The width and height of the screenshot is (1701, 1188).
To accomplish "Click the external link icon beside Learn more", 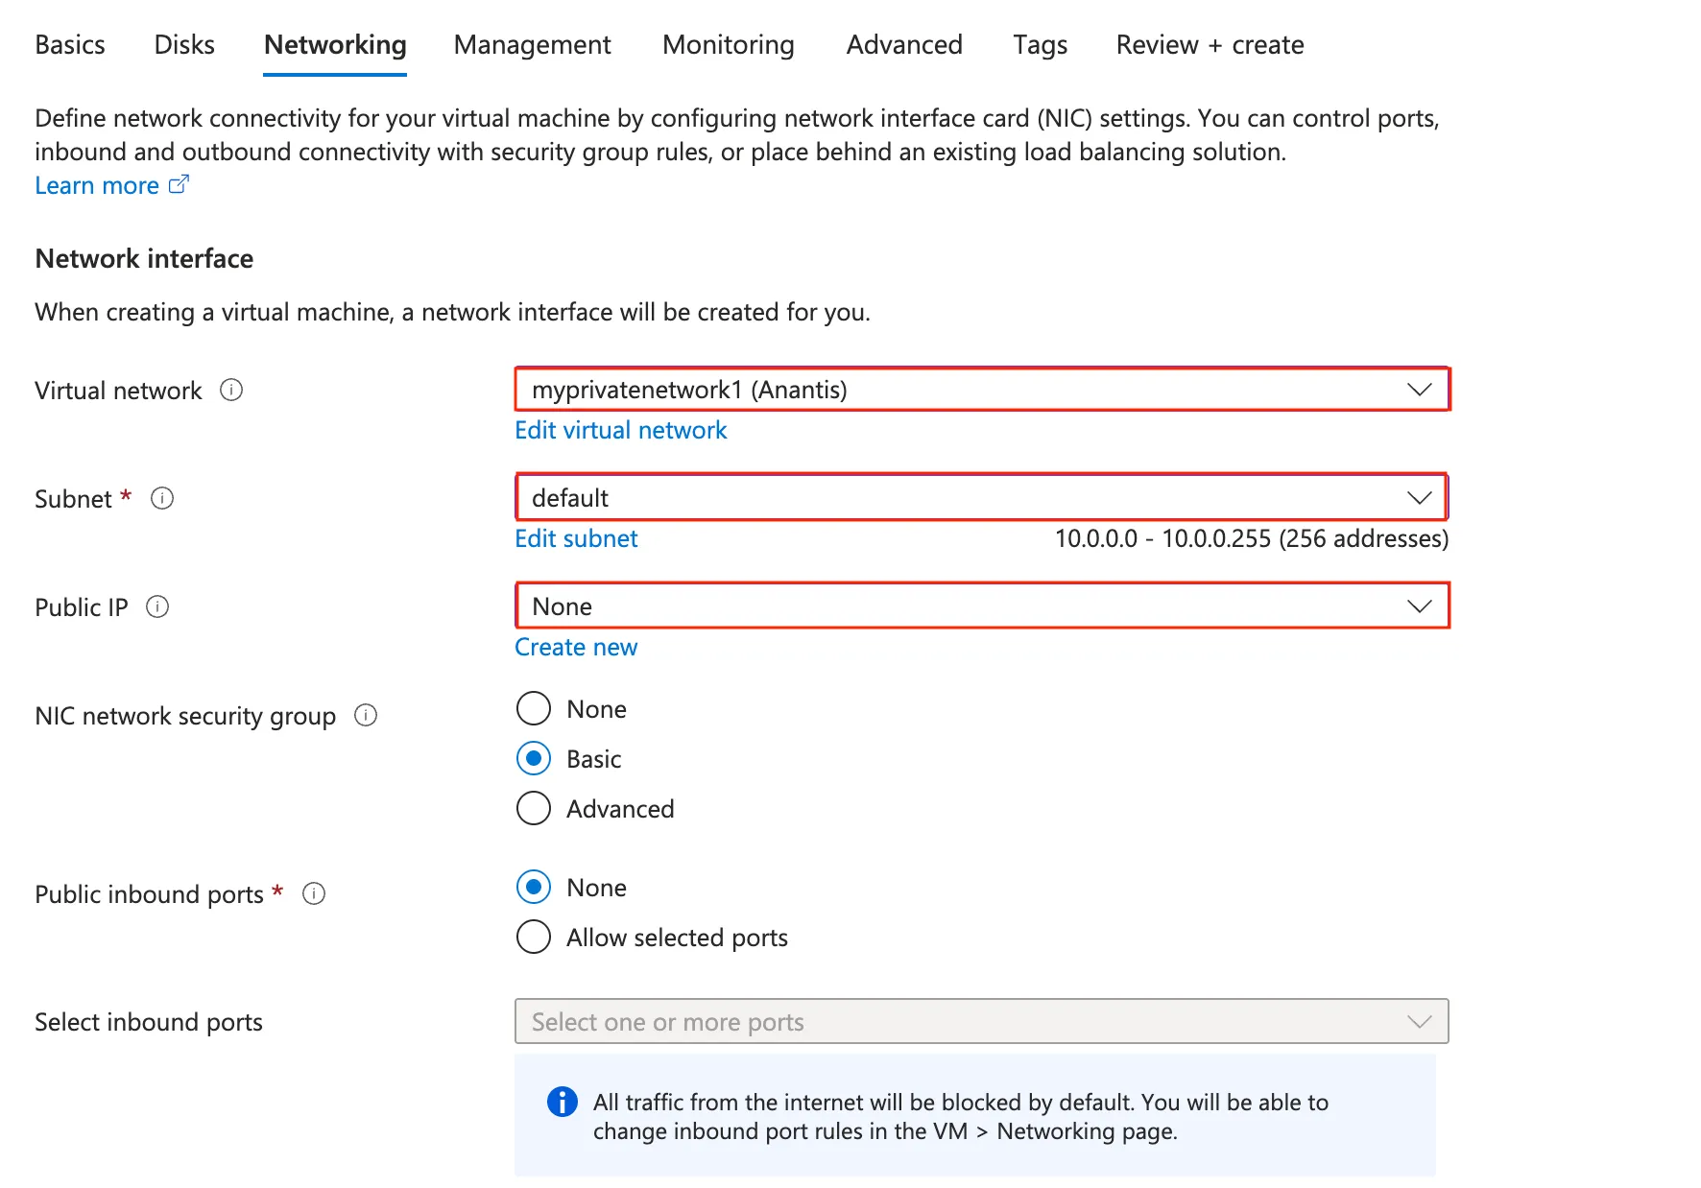I will (x=180, y=183).
